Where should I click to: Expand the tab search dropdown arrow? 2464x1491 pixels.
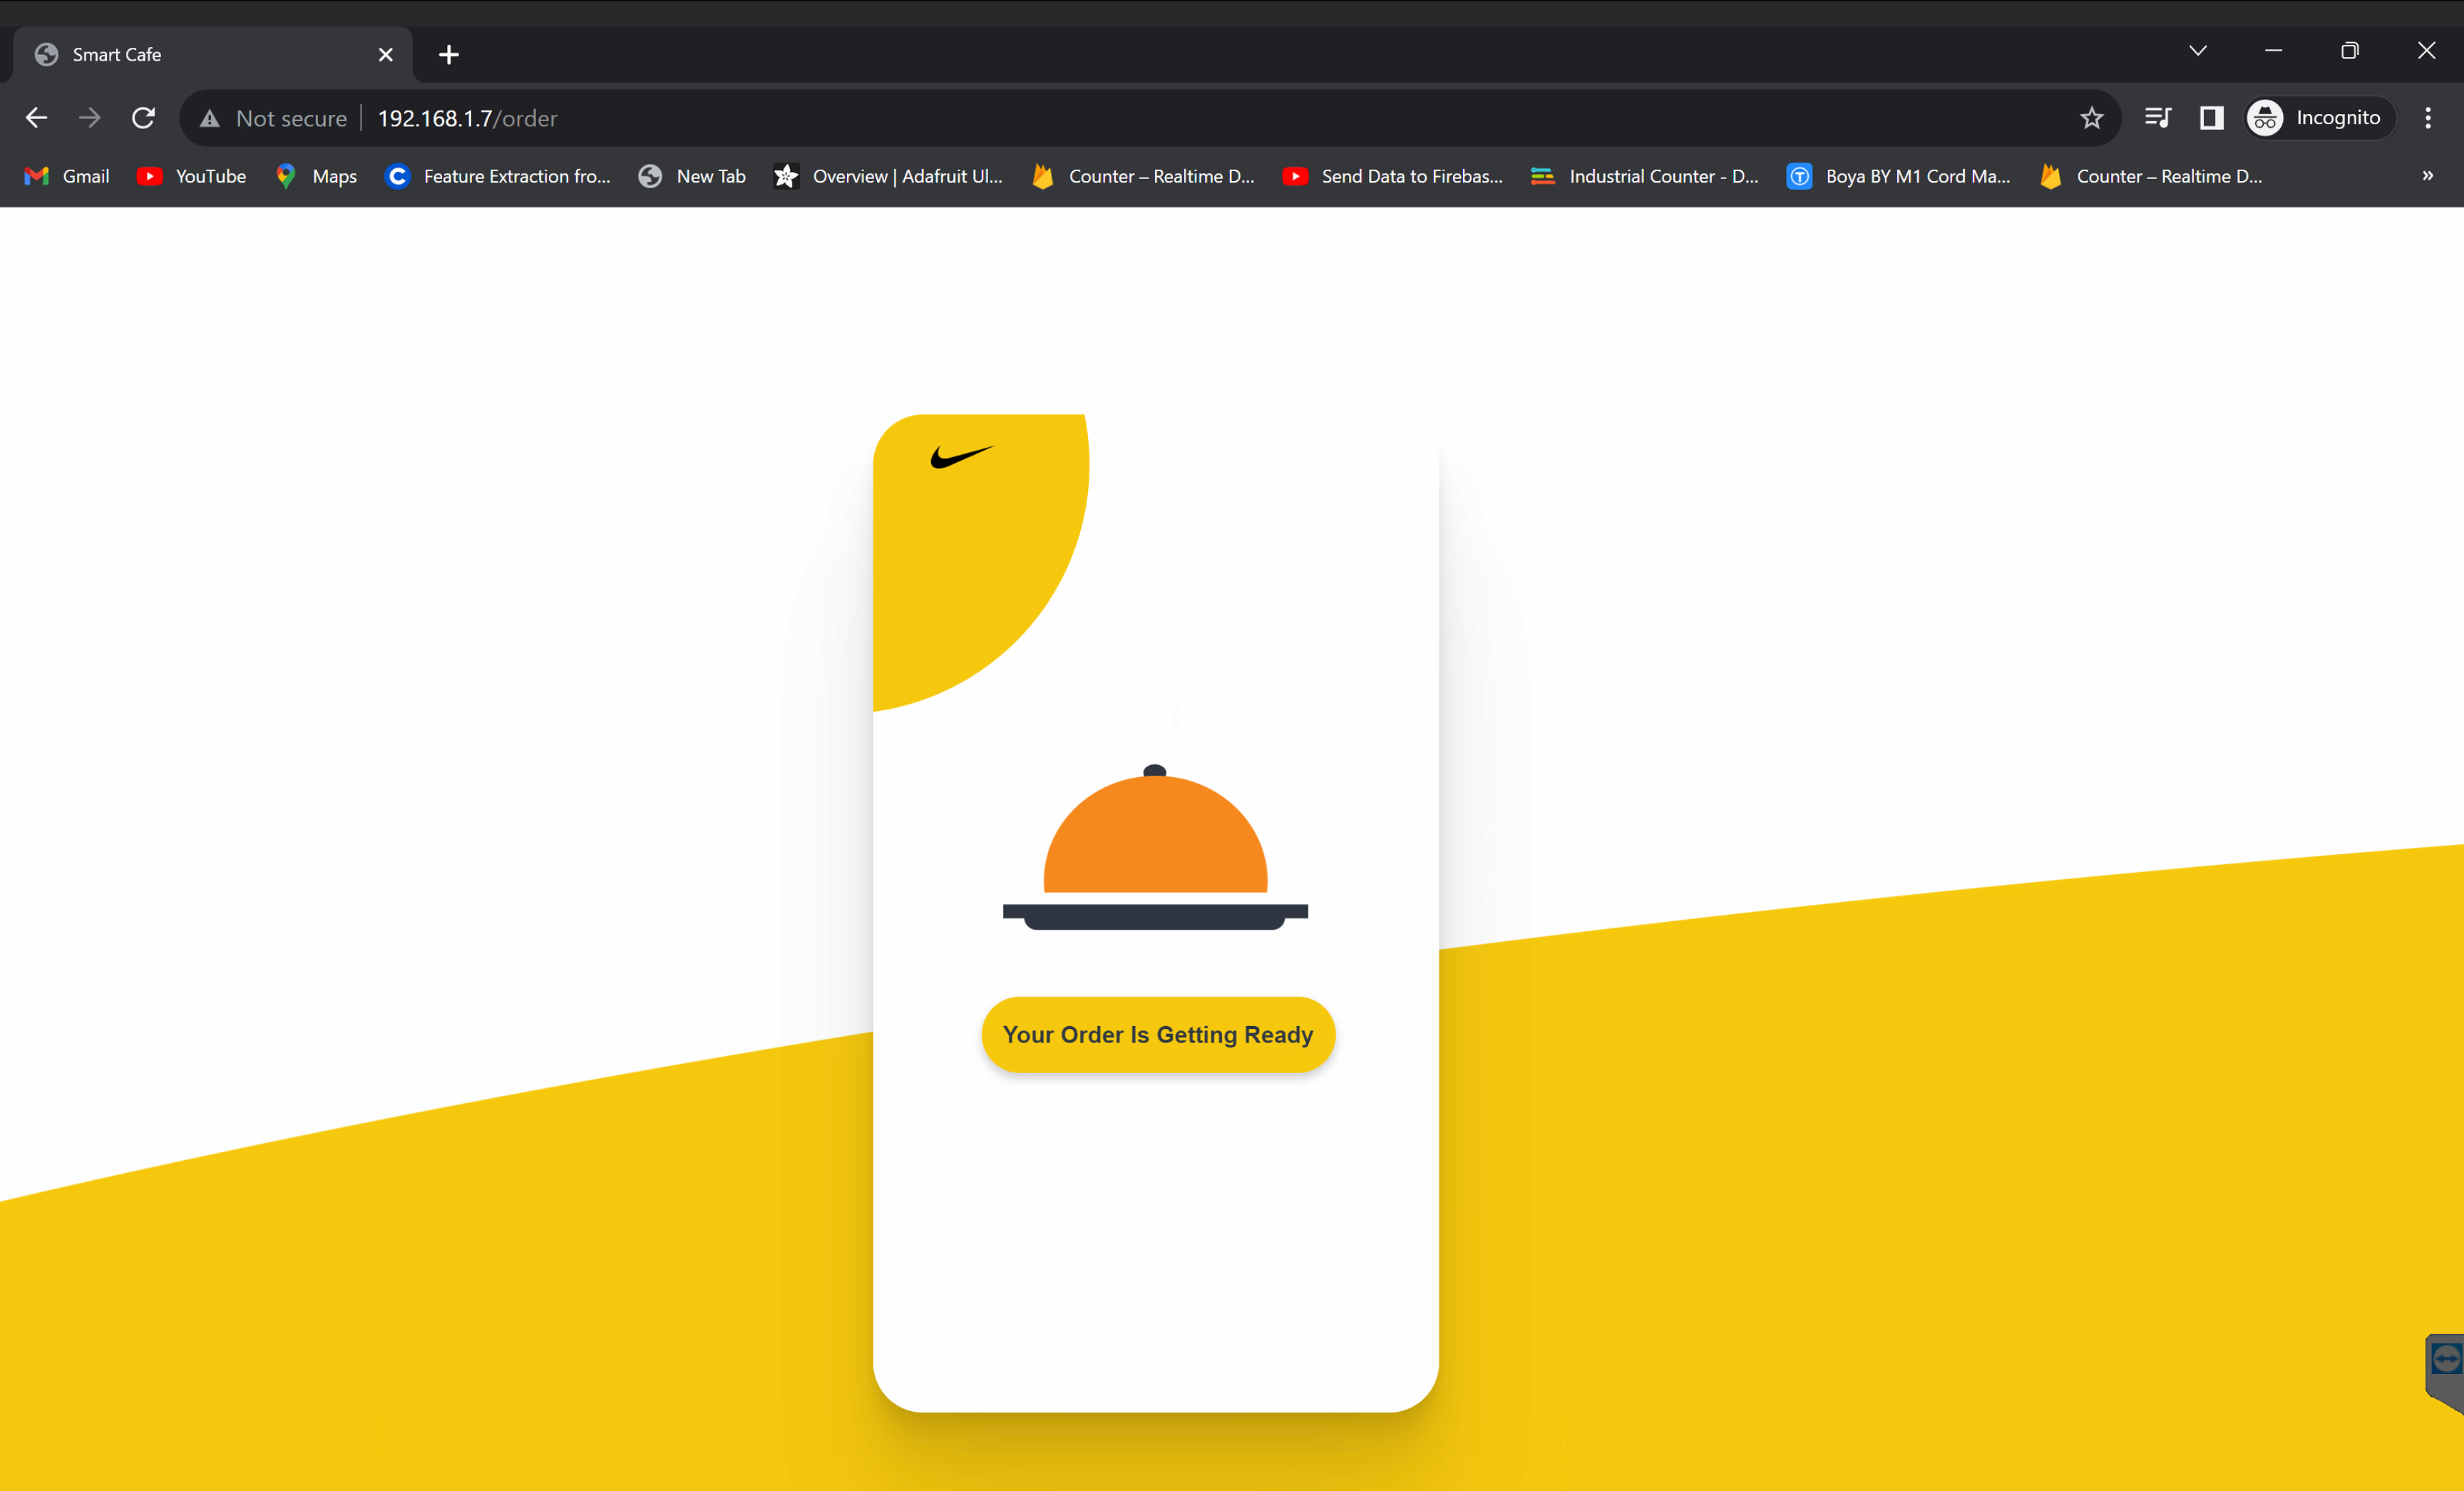[2197, 51]
